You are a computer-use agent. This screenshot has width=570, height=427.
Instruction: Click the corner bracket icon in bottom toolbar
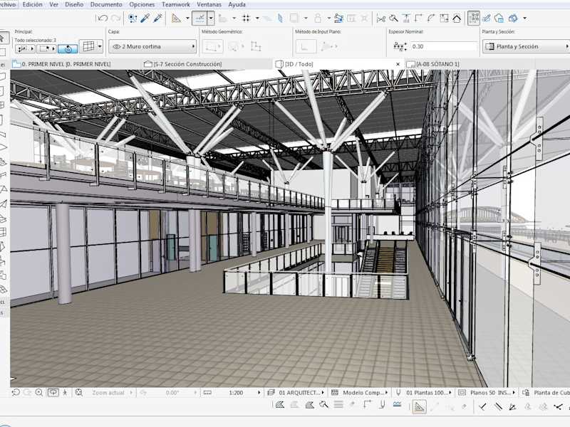click(x=367, y=405)
